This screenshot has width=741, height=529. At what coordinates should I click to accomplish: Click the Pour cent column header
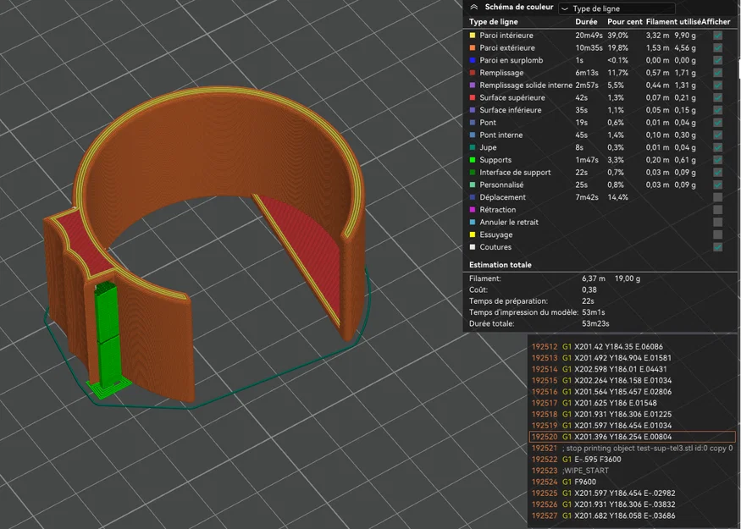pyautogui.click(x=625, y=22)
